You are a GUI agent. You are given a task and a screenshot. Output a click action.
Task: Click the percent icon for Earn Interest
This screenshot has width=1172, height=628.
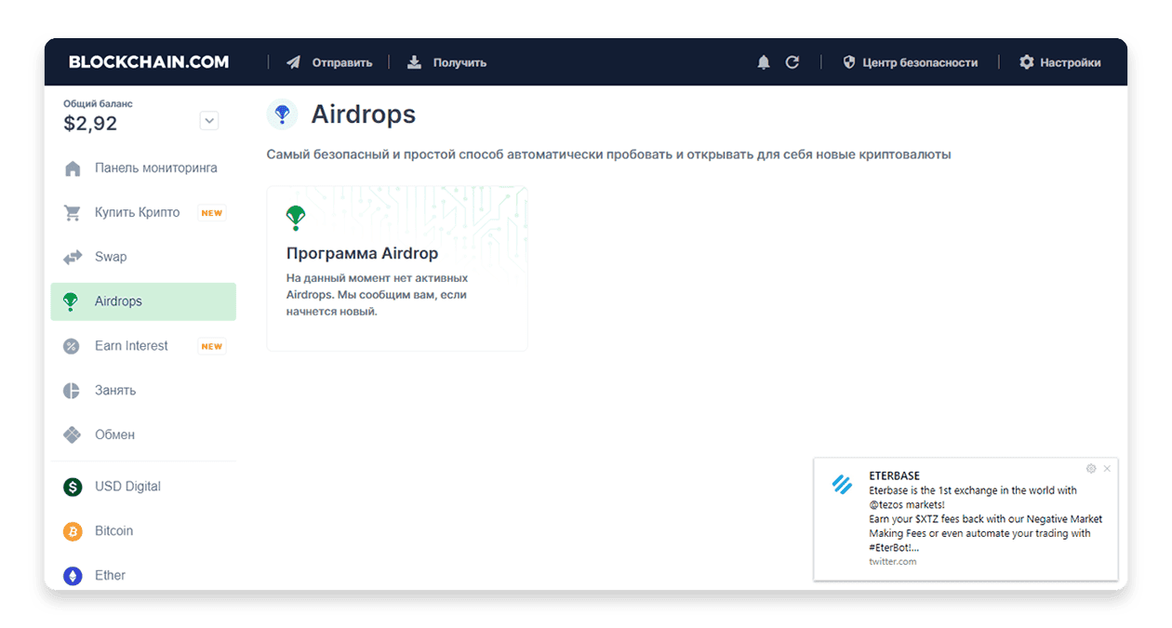[x=72, y=346]
